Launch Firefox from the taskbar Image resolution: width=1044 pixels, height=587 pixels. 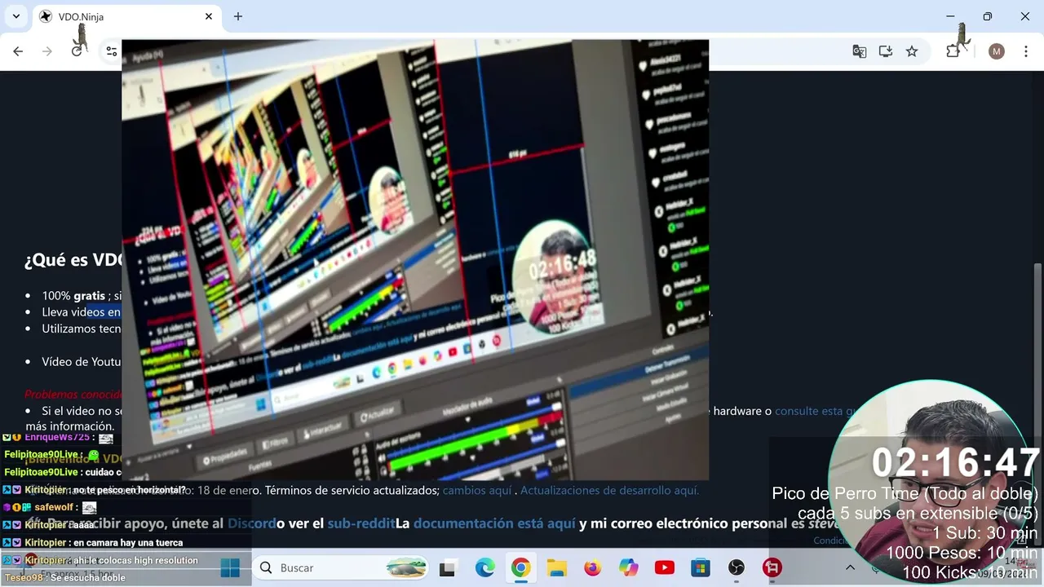[x=593, y=567]
